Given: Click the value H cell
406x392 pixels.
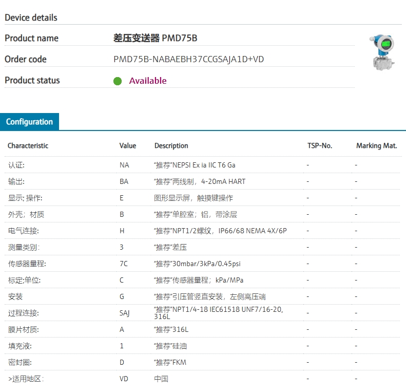Looking at the screenshot, I should pyautogui.click(x=122, y=231).
